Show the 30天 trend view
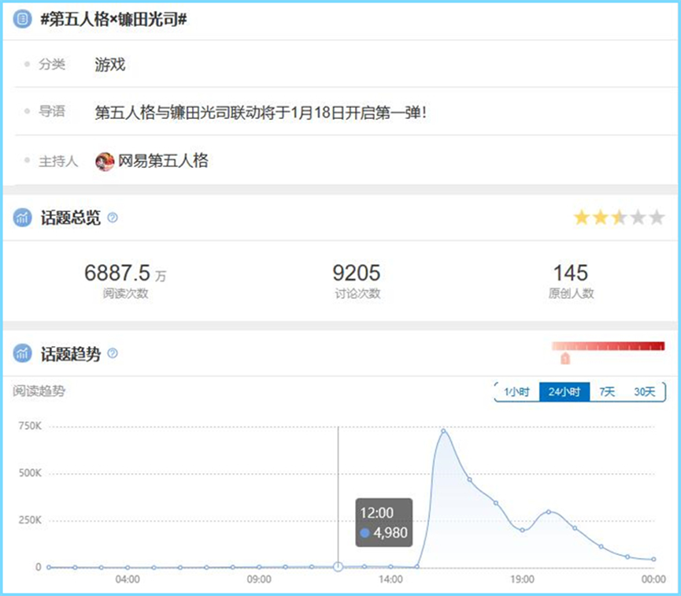Viewport: 681px width, 596px height. [644, 392]
